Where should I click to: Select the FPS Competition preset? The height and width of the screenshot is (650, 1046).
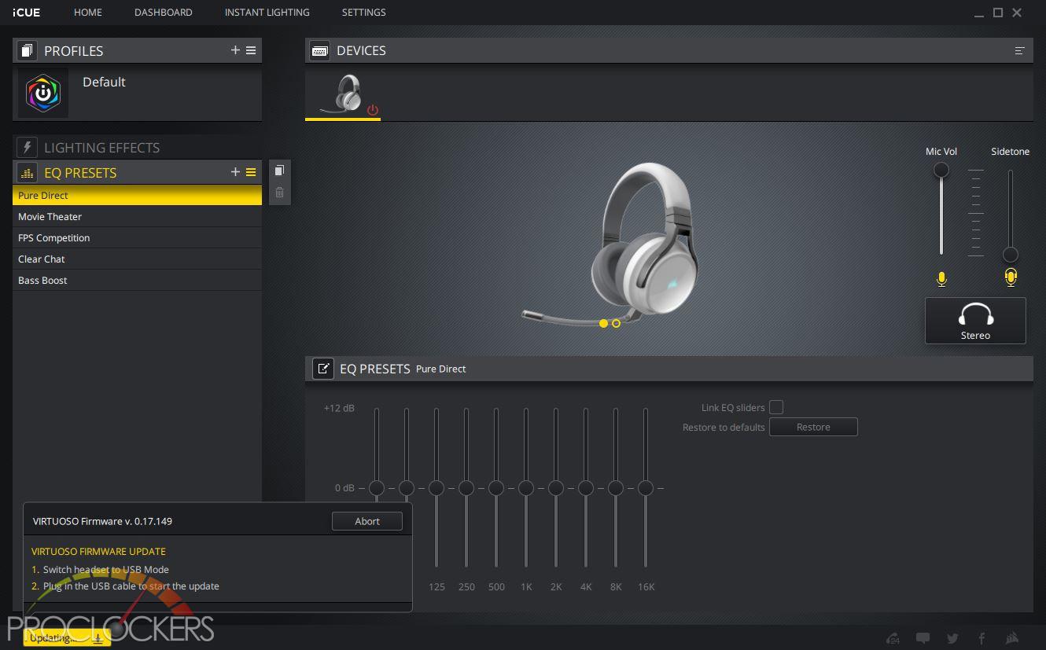pos(137,237)
